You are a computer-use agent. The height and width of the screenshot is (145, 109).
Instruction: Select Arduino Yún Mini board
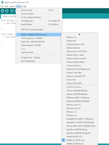tap(79, 73)
